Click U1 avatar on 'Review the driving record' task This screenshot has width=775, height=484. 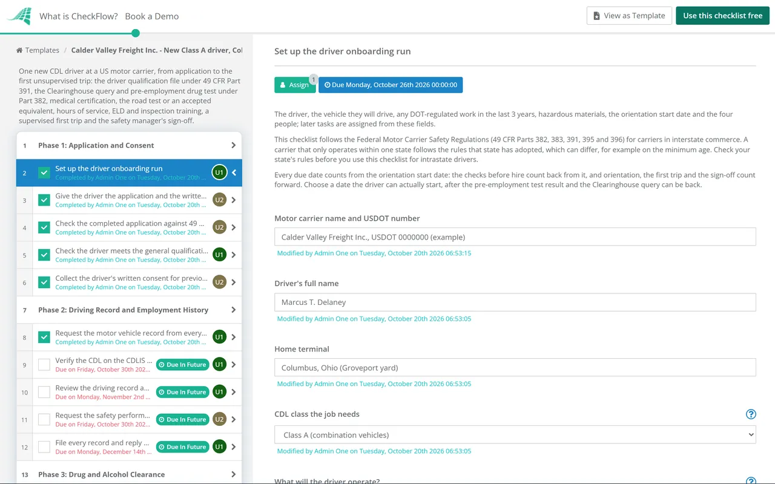click(219, 392)
